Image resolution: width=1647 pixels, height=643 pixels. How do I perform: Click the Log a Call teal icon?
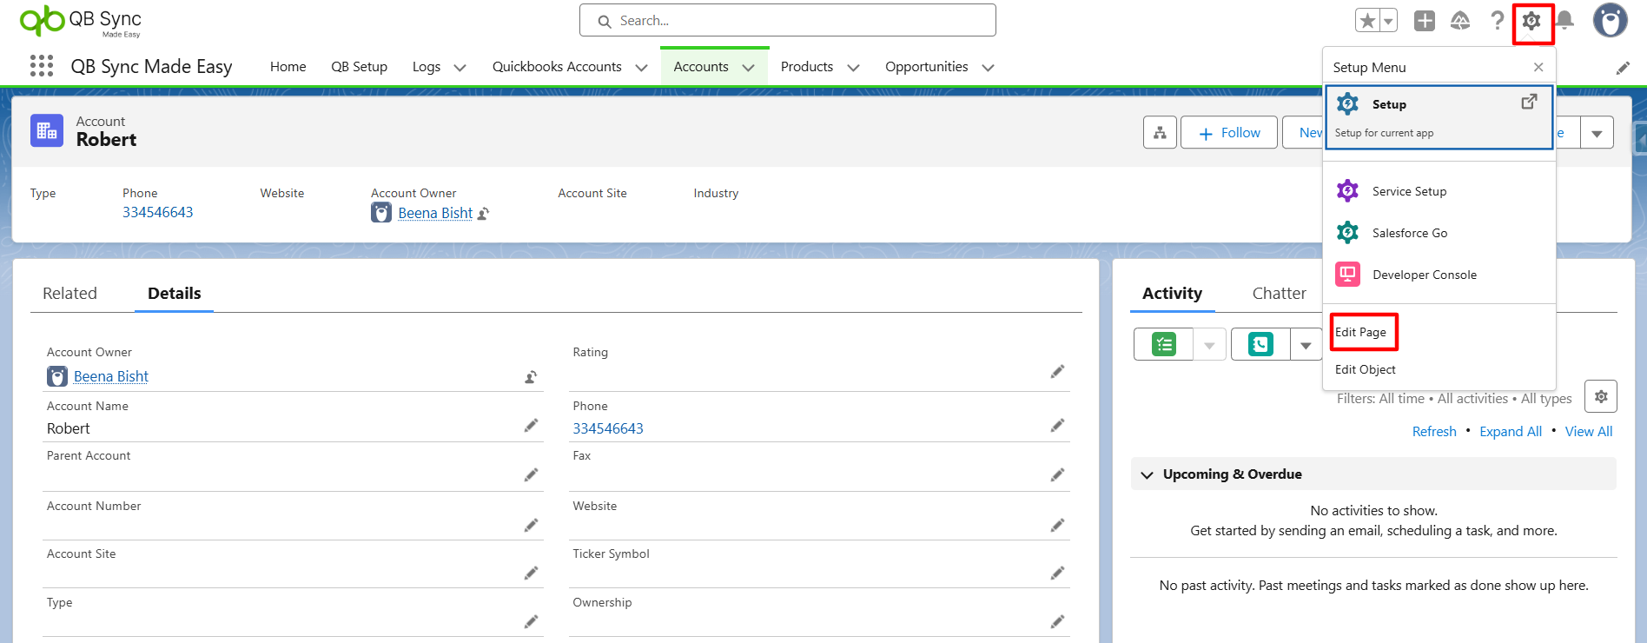point(1260,345)
